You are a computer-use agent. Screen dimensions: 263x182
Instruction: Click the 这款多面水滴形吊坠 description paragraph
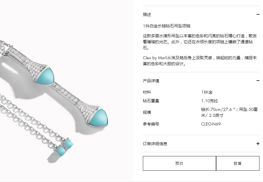200,42
